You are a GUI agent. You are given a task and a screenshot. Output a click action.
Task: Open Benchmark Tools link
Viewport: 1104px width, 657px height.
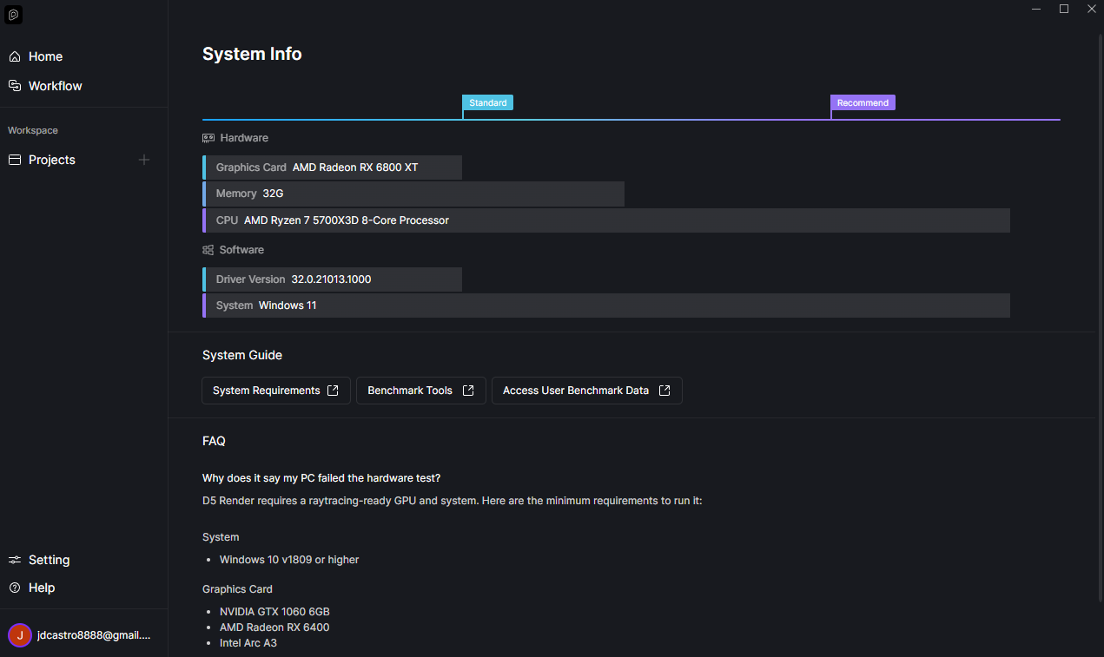click(420, 391)
